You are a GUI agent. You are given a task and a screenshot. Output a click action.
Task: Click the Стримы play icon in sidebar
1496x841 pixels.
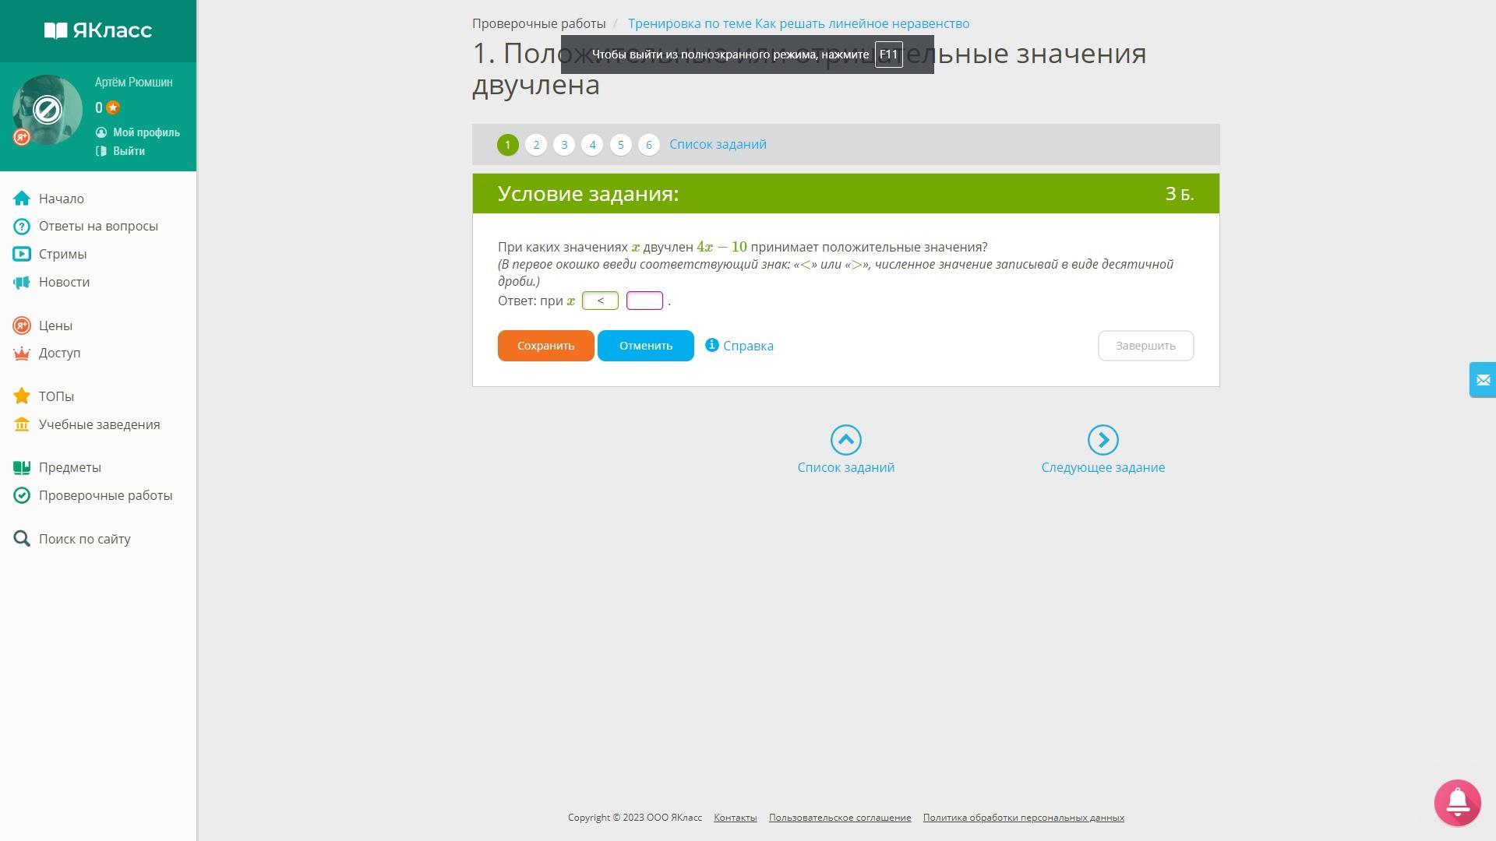pos(22,254)
